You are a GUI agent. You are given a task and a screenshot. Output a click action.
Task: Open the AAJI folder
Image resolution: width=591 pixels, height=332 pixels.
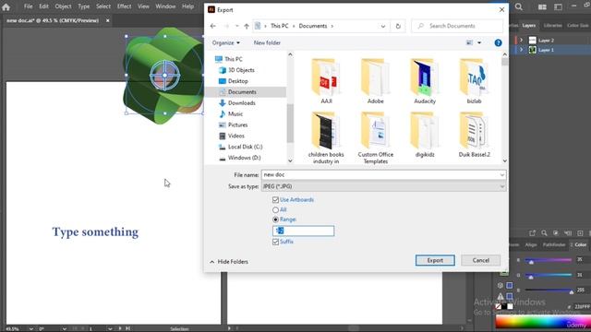pos(326,81)
